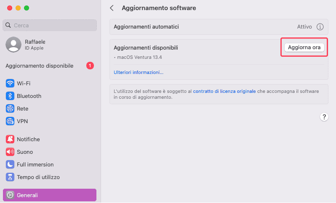Screen dimensions: 336x203
Task: Select Wi-Fi label in the sidebar
Action: 24,83
